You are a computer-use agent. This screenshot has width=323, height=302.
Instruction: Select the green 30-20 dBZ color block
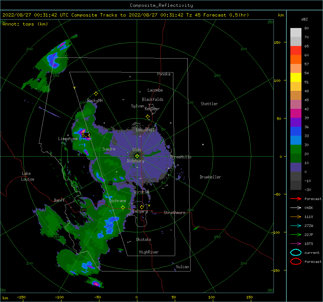tap(296, 149)
